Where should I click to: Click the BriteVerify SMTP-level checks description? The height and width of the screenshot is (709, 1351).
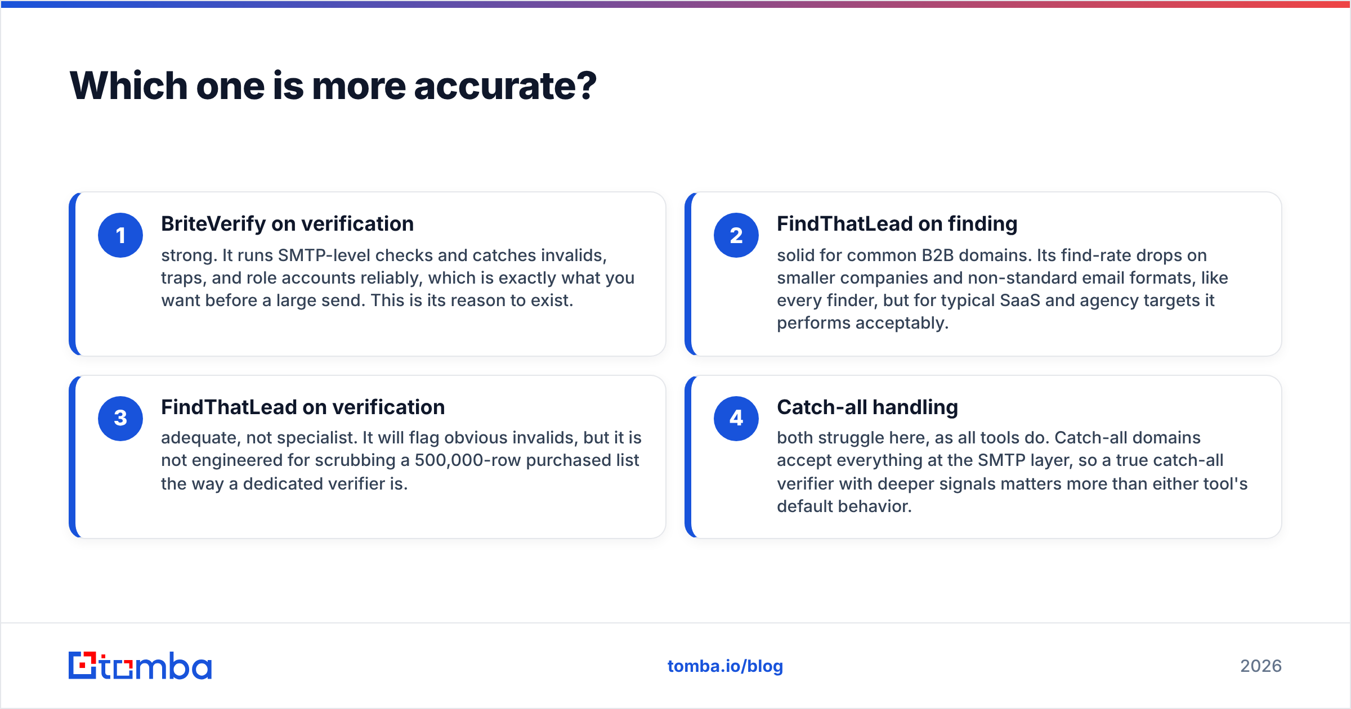[x=397, y=278]
